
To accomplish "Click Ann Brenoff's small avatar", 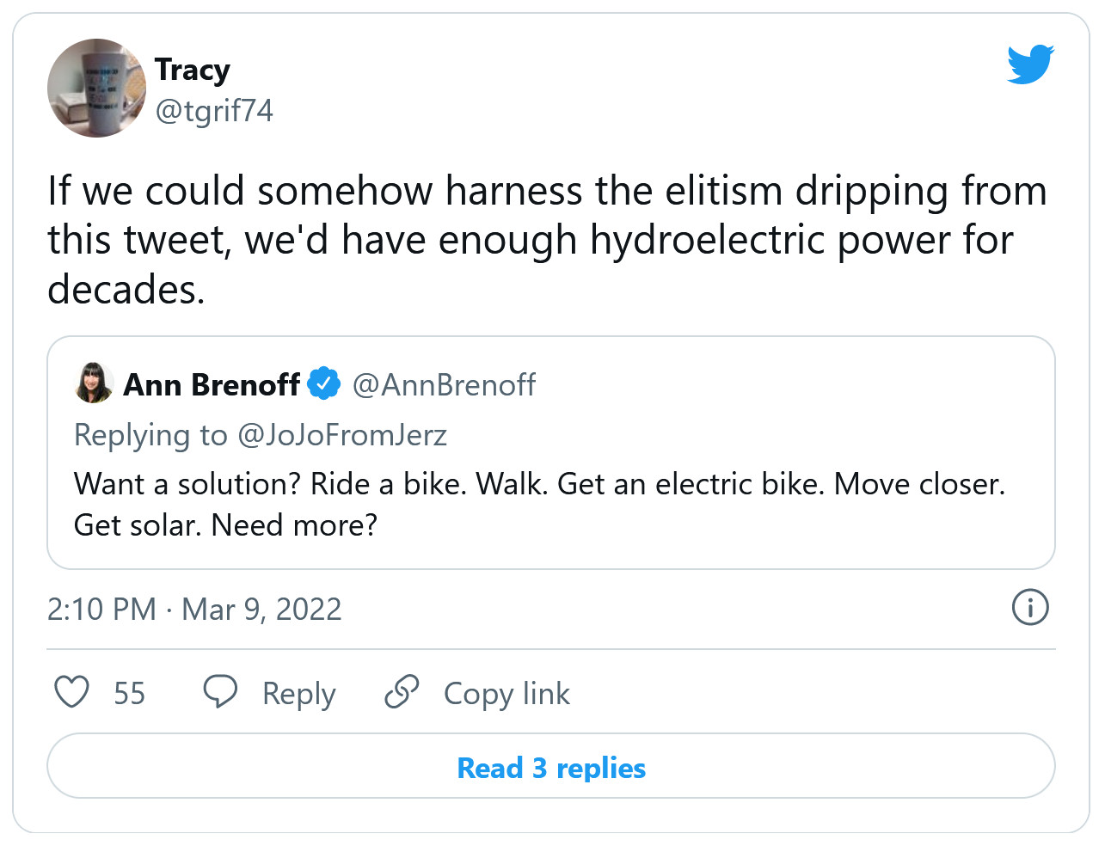I will click(94, 383).
